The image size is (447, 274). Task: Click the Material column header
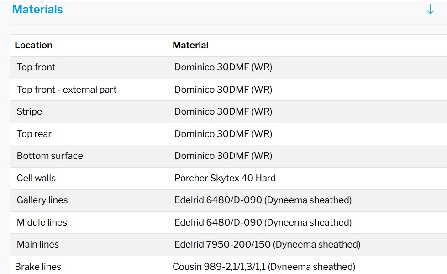pos(190,45)
